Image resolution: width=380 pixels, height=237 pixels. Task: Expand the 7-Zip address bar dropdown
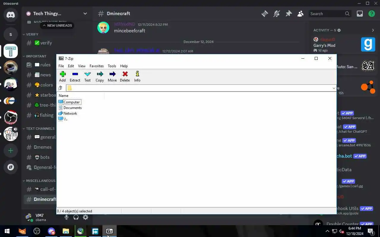334,88
